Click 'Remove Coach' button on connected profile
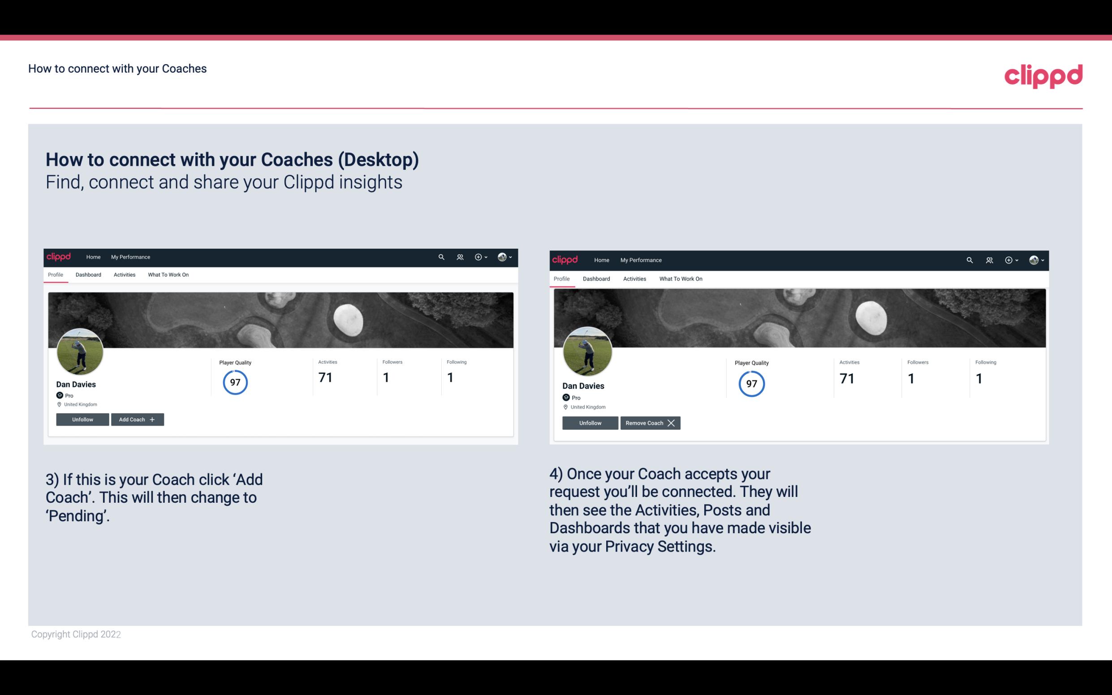 click(x=650, y=423)
